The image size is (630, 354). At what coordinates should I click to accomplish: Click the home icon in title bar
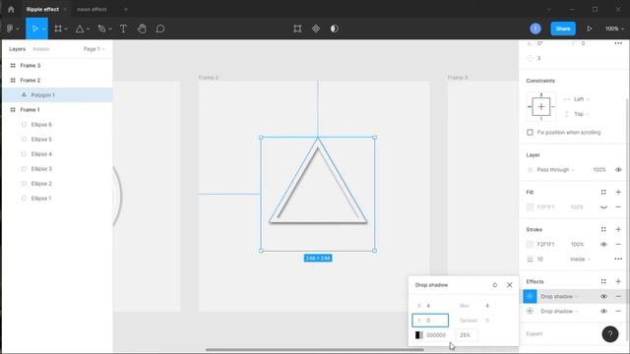pyautogui.click(x=11, y=9)
